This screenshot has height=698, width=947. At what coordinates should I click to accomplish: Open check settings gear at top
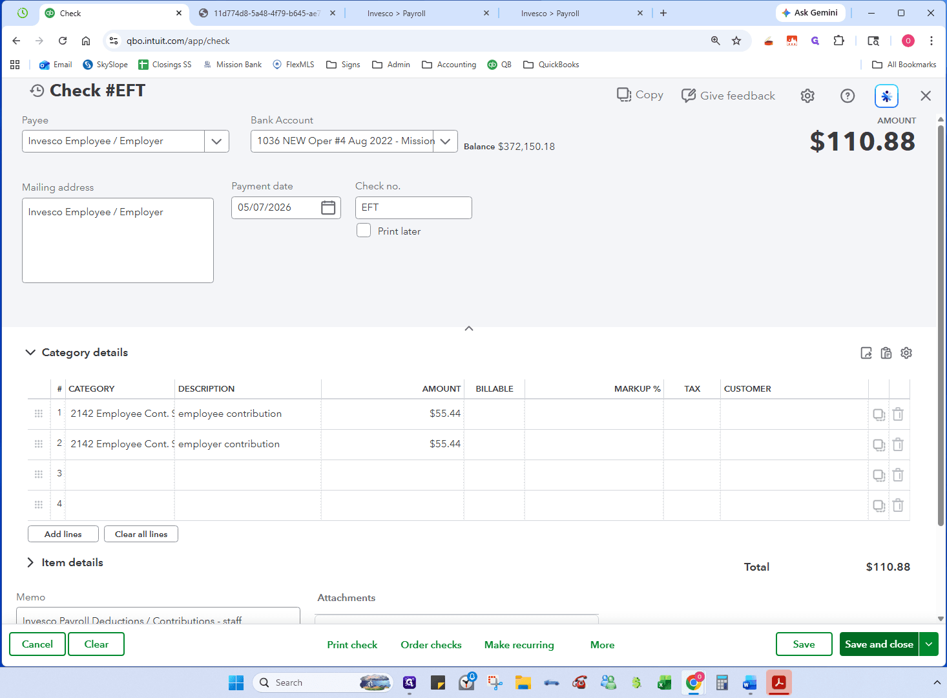pos(807,96)
